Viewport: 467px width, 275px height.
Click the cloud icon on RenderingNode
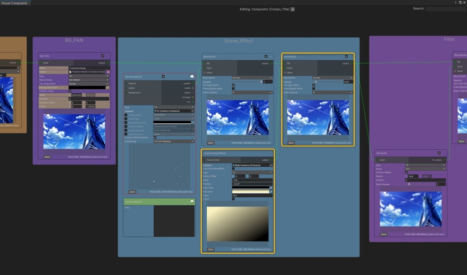pyautogui.click(x=192, y=77)
